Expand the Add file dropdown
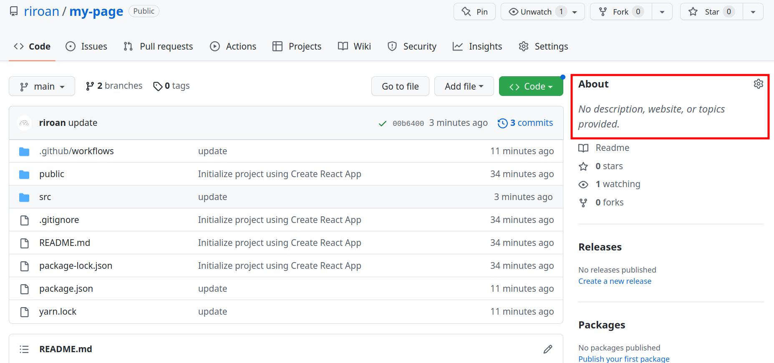The height and width of the screenshot is (363, 774). (464, 86)
